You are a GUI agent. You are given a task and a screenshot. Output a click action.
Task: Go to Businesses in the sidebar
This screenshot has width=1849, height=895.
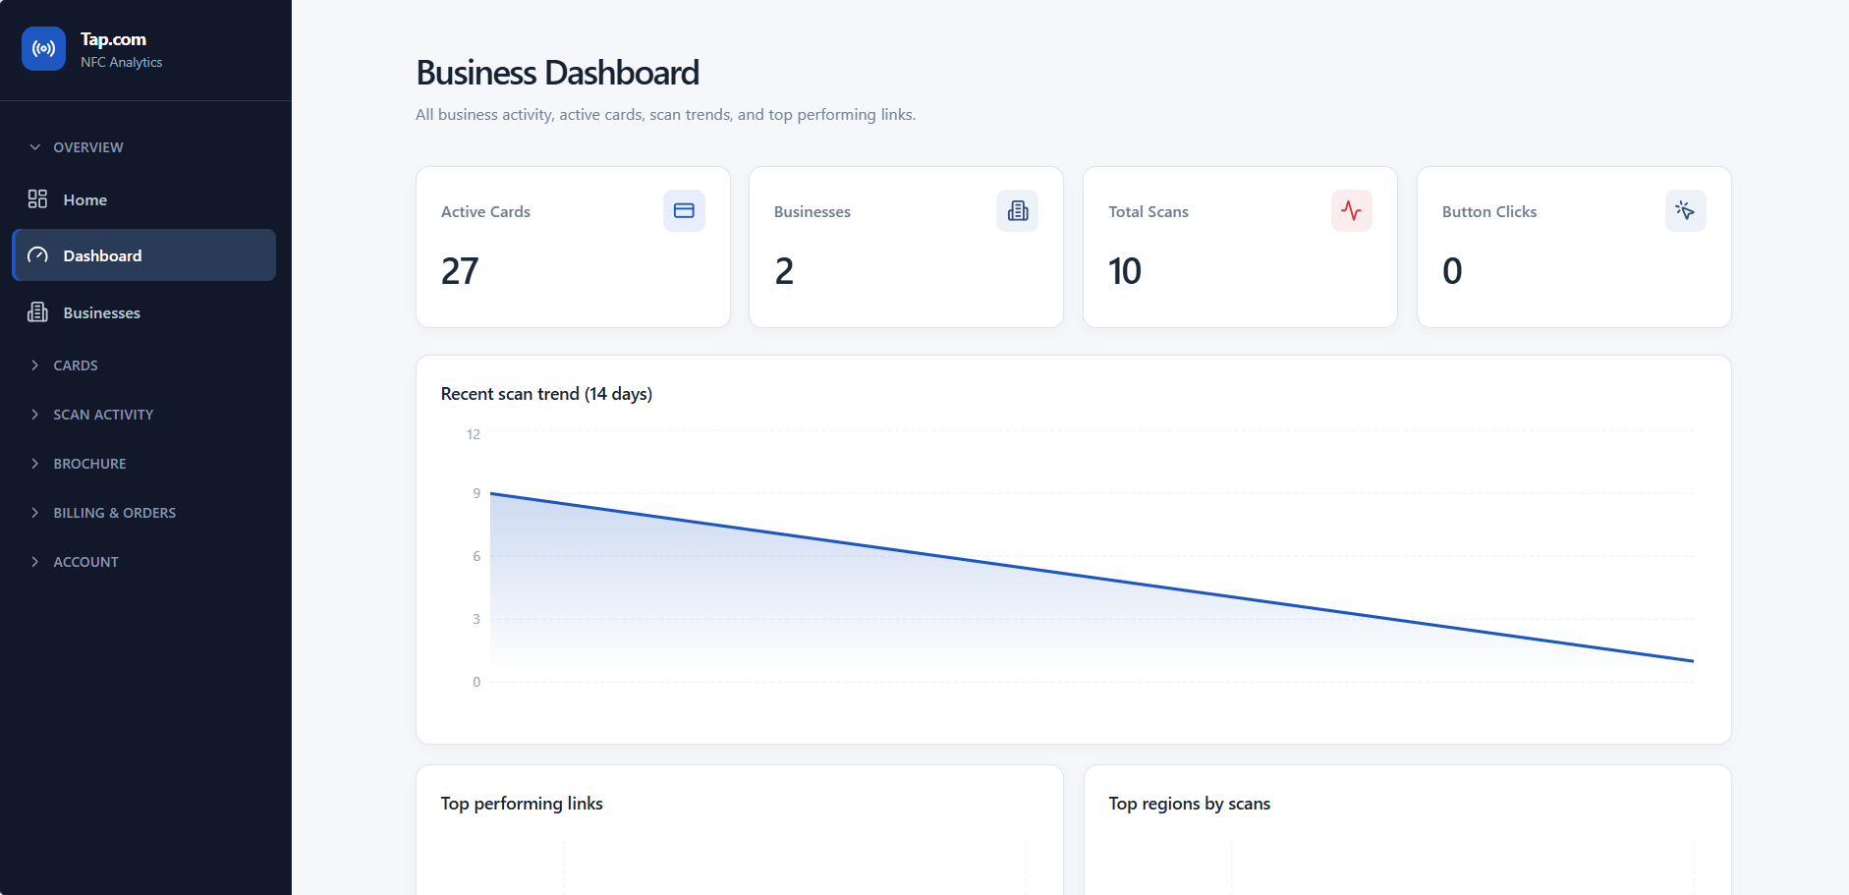pos(143,312)
